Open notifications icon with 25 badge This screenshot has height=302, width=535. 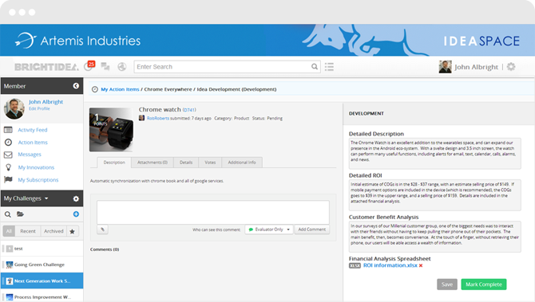(89, 66)
